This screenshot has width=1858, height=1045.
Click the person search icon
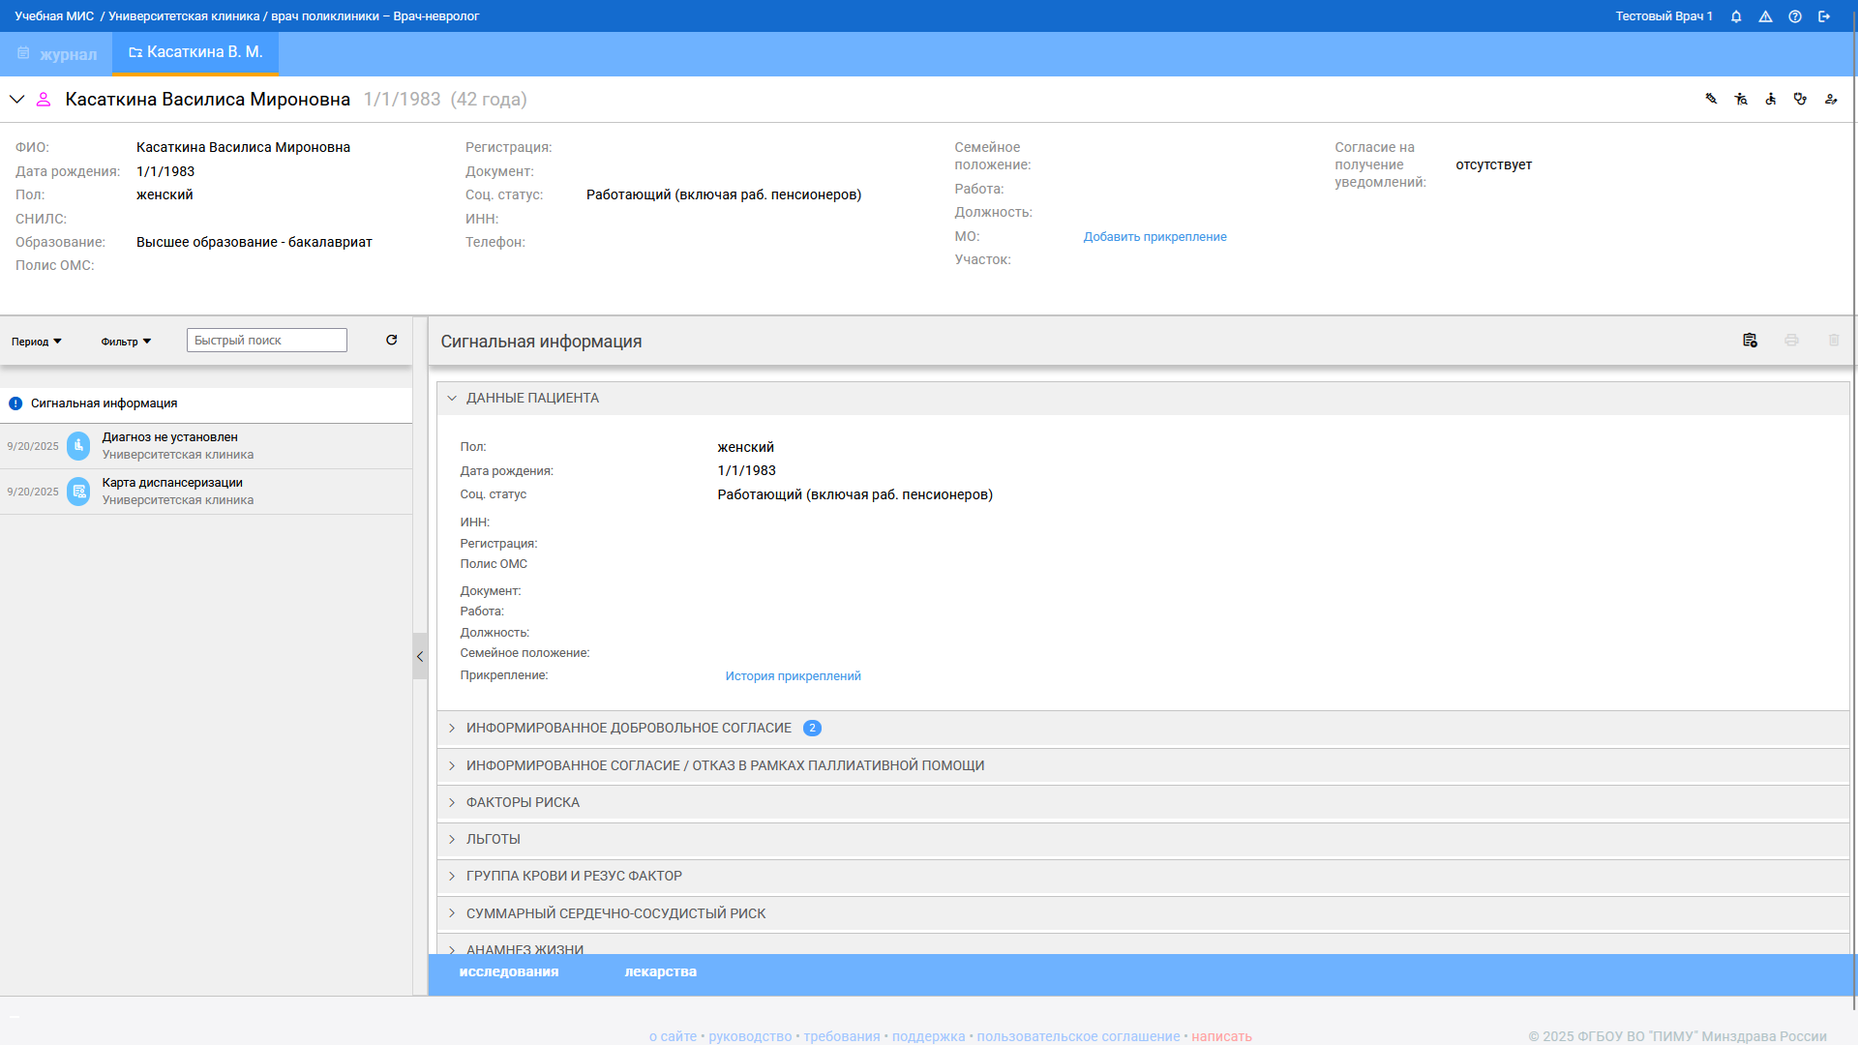pyautogui.click(x=1741, y=99)
